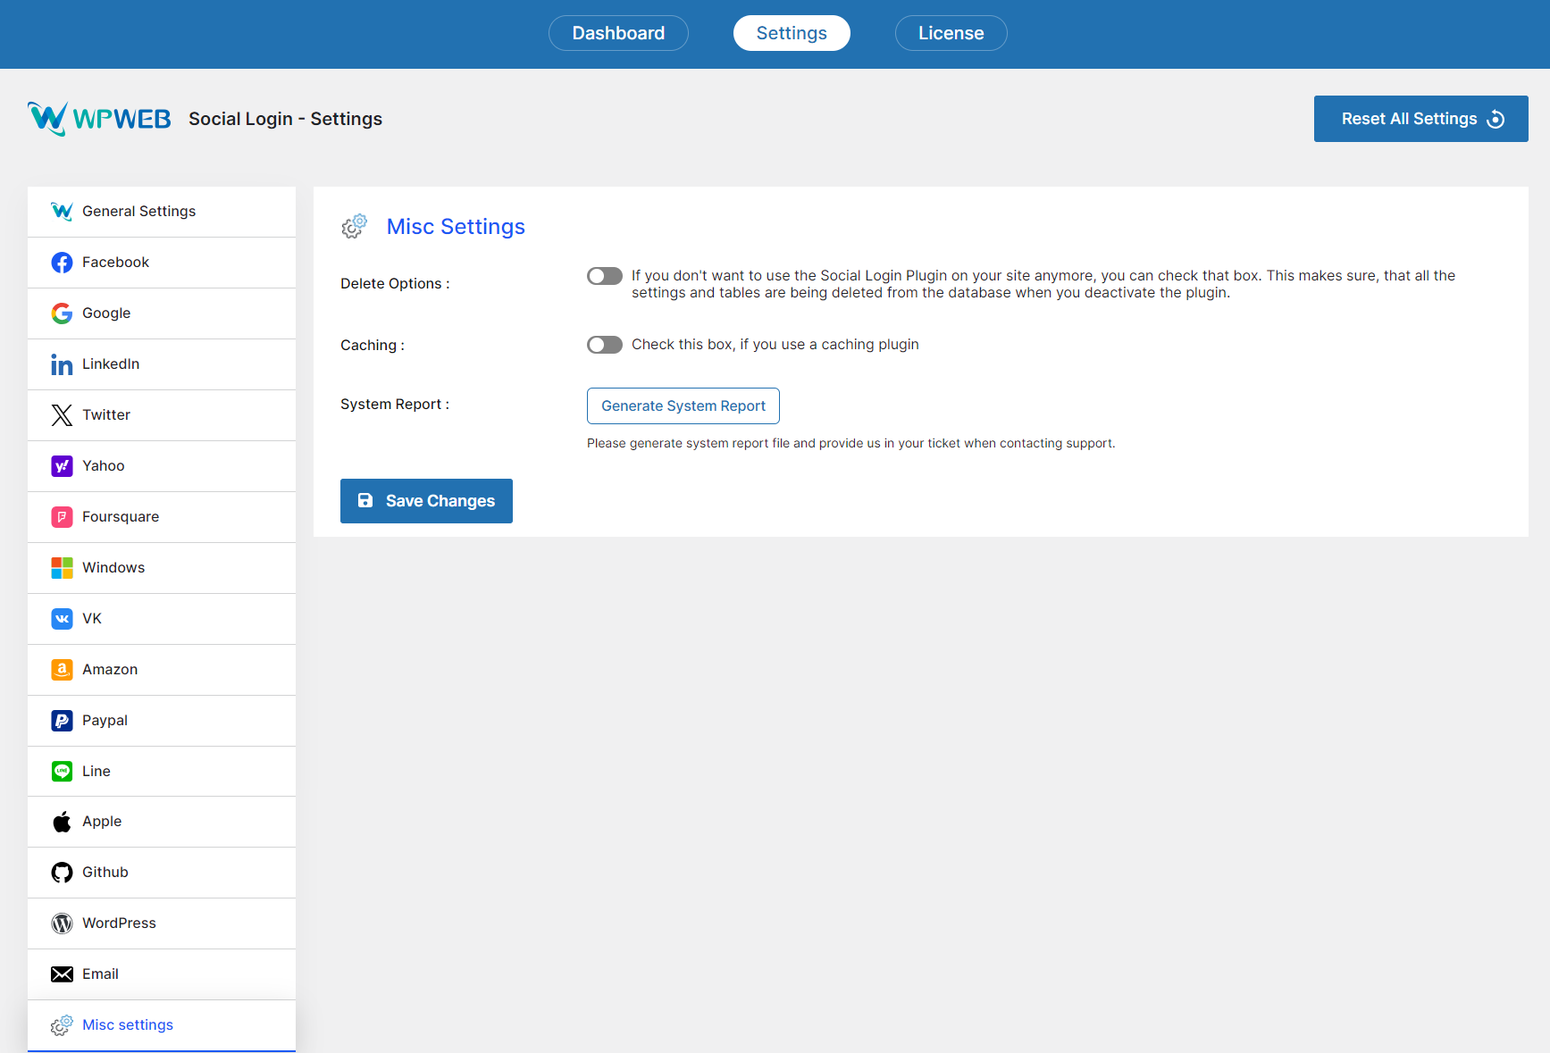
Task: Click the 'Please generate system report file' note
Action: [850, 443]
